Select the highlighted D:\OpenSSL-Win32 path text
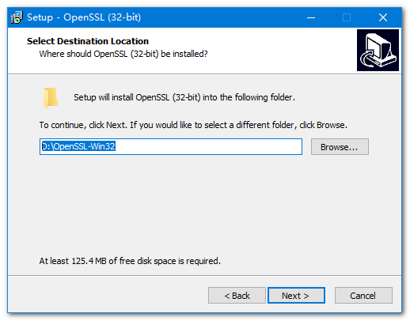 click(x=78, y=146)
